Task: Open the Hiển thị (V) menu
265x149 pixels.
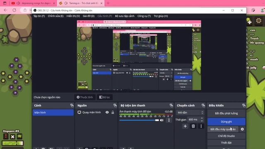Action: [x=73, y=16]
